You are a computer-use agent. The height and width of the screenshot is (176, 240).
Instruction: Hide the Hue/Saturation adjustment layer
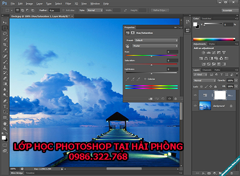pos(195,95)
